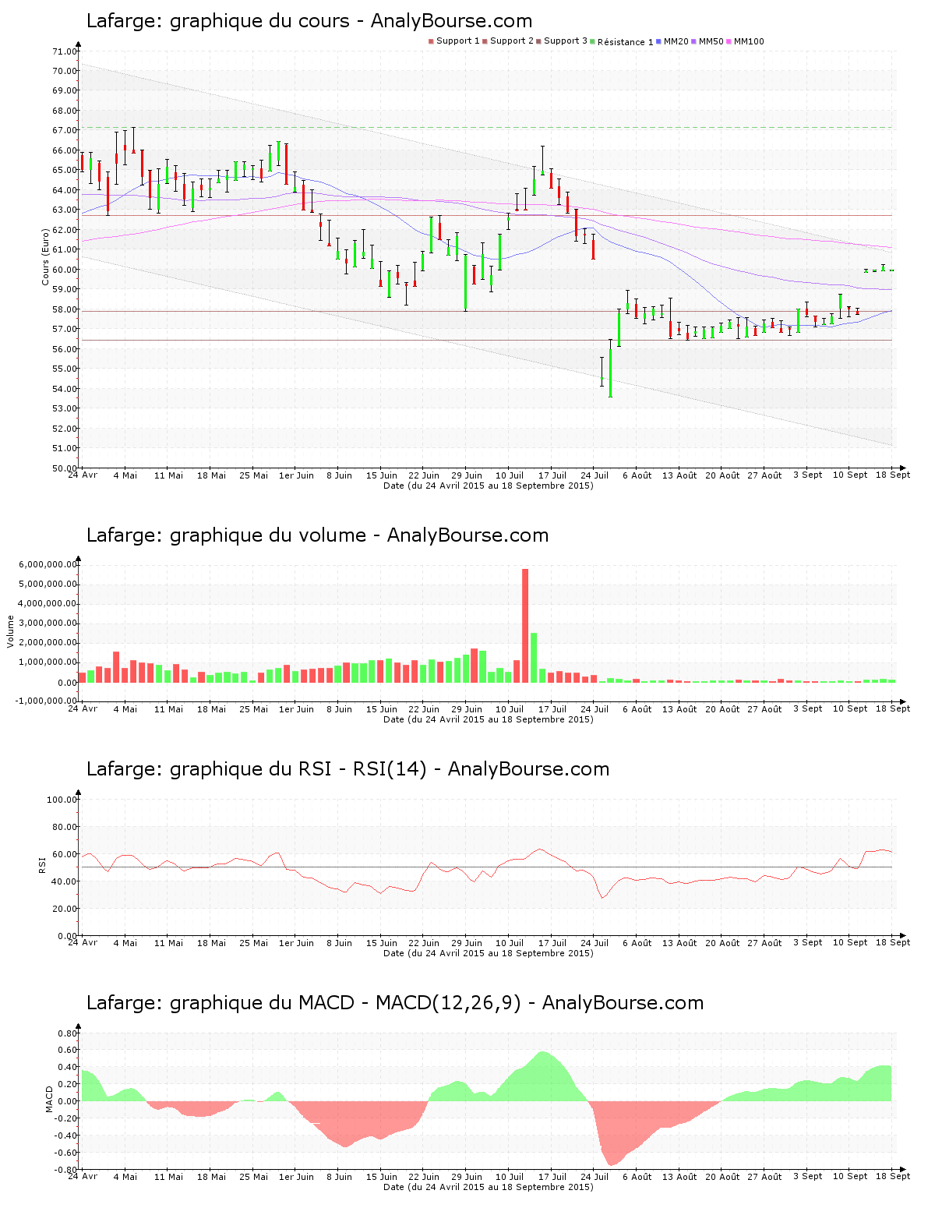Screen dimensions: 935x1208
Task: Click the 'Lafarge: graphique du volume' title
Action: click(226, 535)
